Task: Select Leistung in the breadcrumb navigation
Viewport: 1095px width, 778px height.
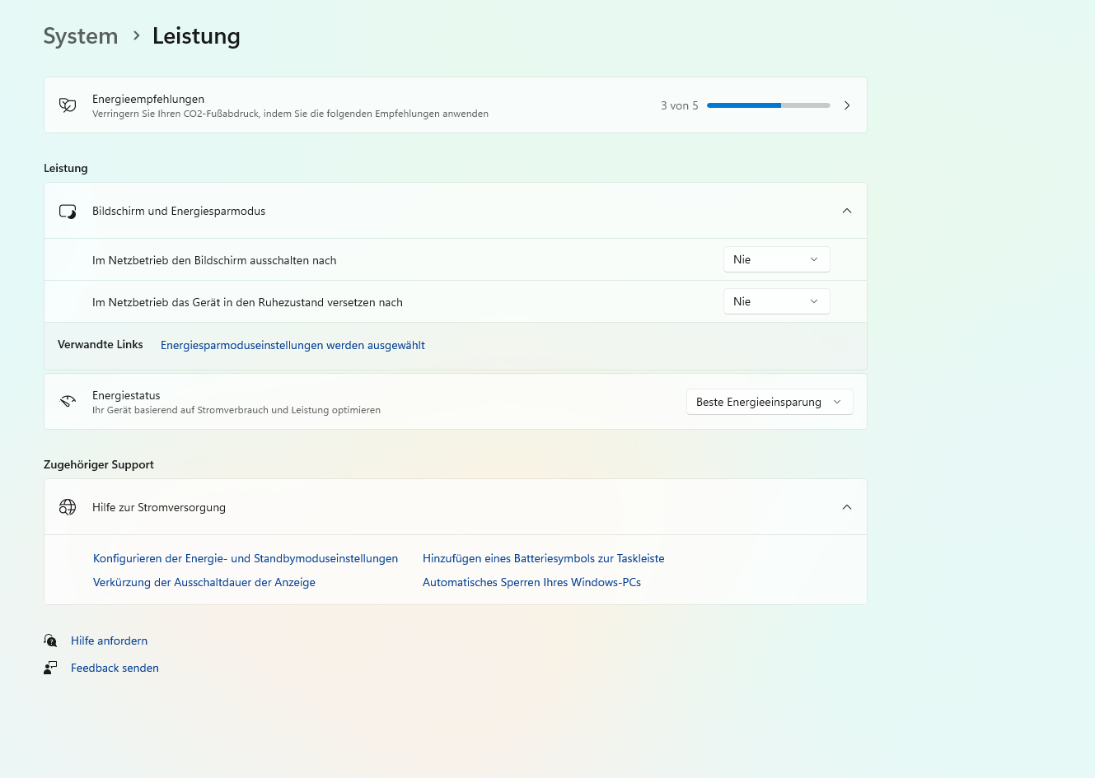Action: pos(195,36)
